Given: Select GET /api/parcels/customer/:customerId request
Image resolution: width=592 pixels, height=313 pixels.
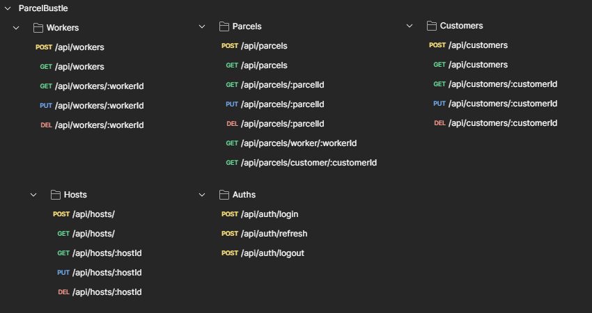Looking at the screenshot, I should (x=302, y=163).
